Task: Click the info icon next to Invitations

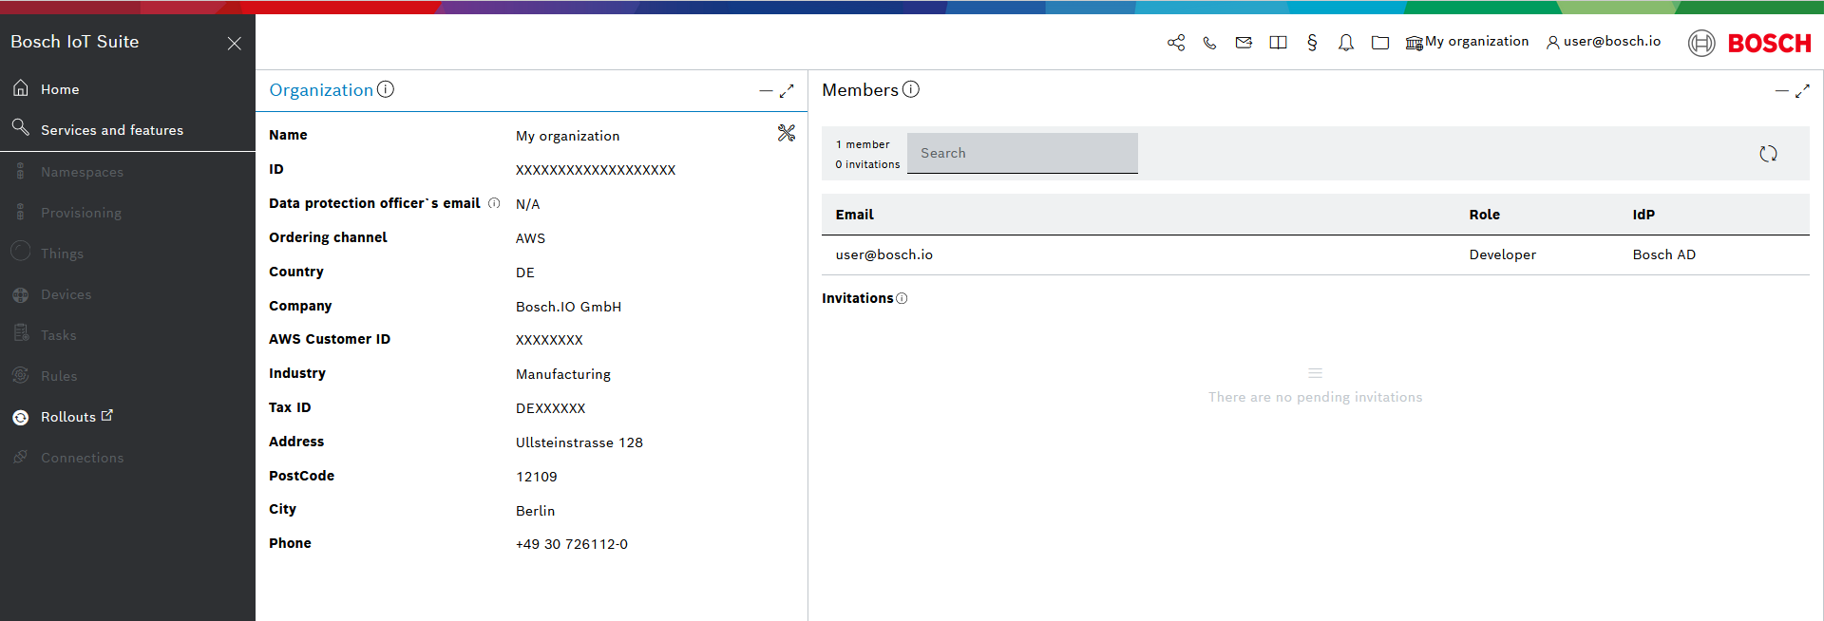Action: [902, 298]
